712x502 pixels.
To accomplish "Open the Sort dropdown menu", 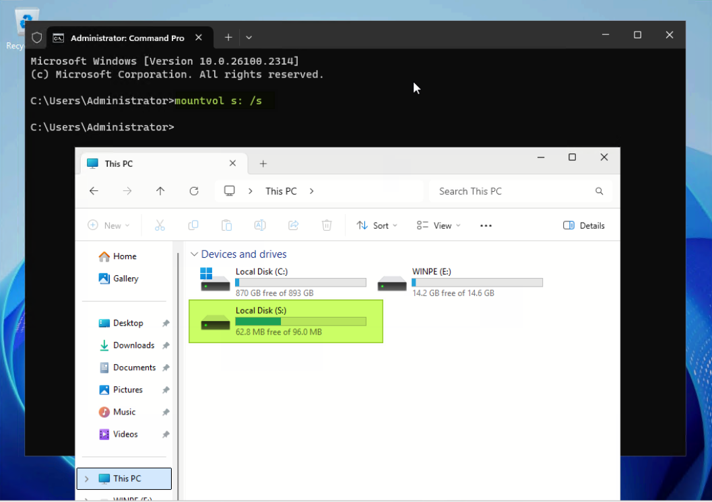I will tap(376, 225).
